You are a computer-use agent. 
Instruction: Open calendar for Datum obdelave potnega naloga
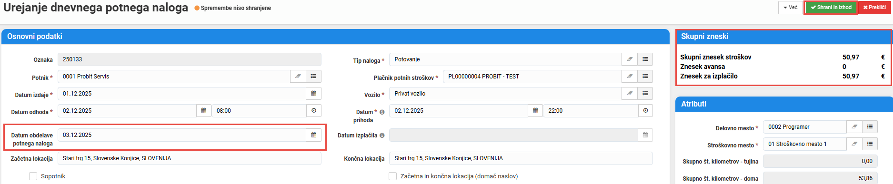(313, 135)
